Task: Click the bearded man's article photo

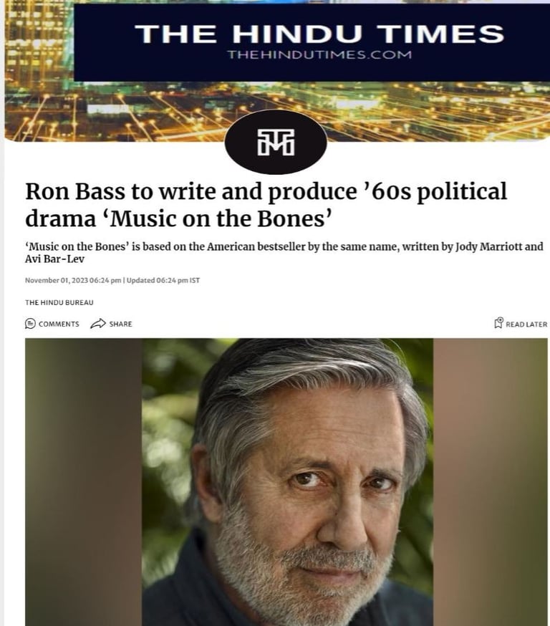Action: click(287, 482)
